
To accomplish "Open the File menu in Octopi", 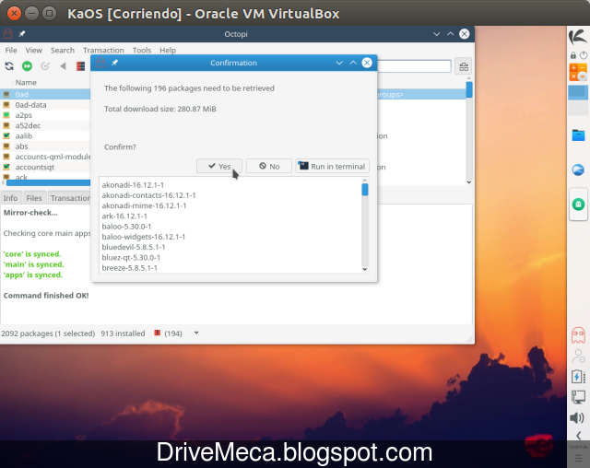I will (x=11, y=50).
